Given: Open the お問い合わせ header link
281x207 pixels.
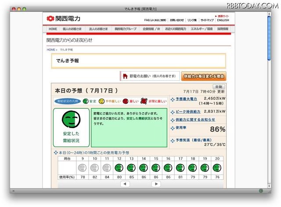Looking at the screenshot, I should pyautogui.click(x=177, y=20).
